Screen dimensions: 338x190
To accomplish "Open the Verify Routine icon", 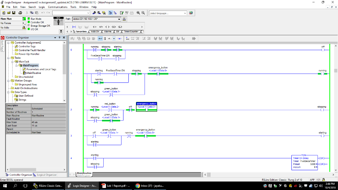I will pyautogui.click(x=121, y=13).
